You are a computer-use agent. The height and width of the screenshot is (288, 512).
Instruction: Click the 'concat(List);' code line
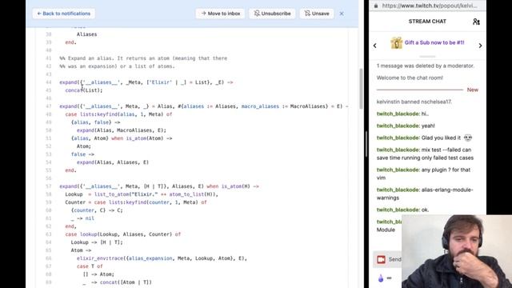coord(84,90)
